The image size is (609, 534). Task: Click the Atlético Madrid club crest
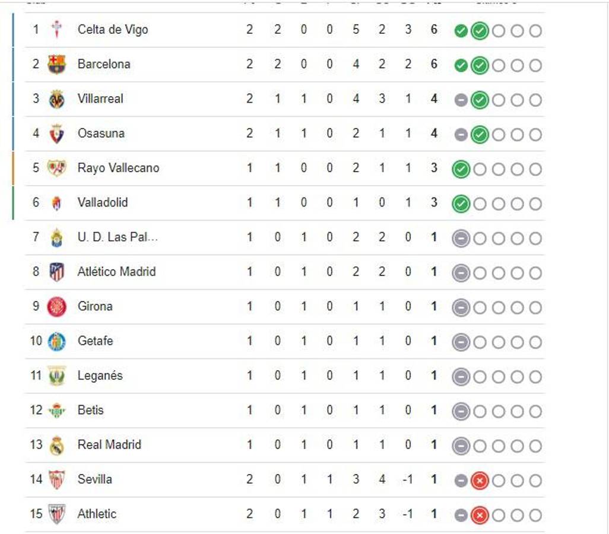58,271
